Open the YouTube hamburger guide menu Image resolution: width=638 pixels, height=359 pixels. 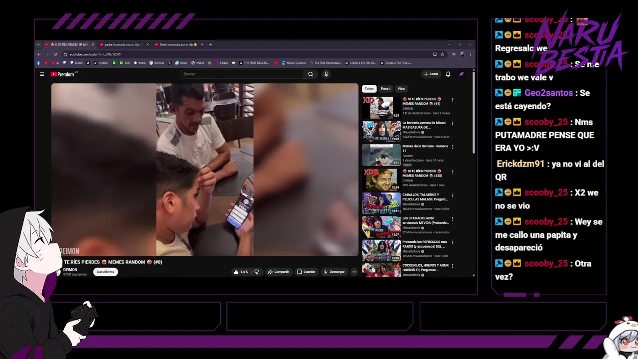pos(42,74)
